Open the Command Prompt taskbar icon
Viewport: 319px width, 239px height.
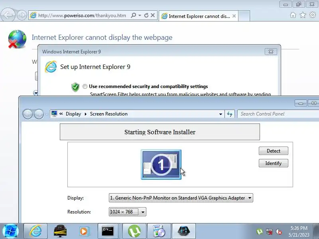click(x=108, y=231)
